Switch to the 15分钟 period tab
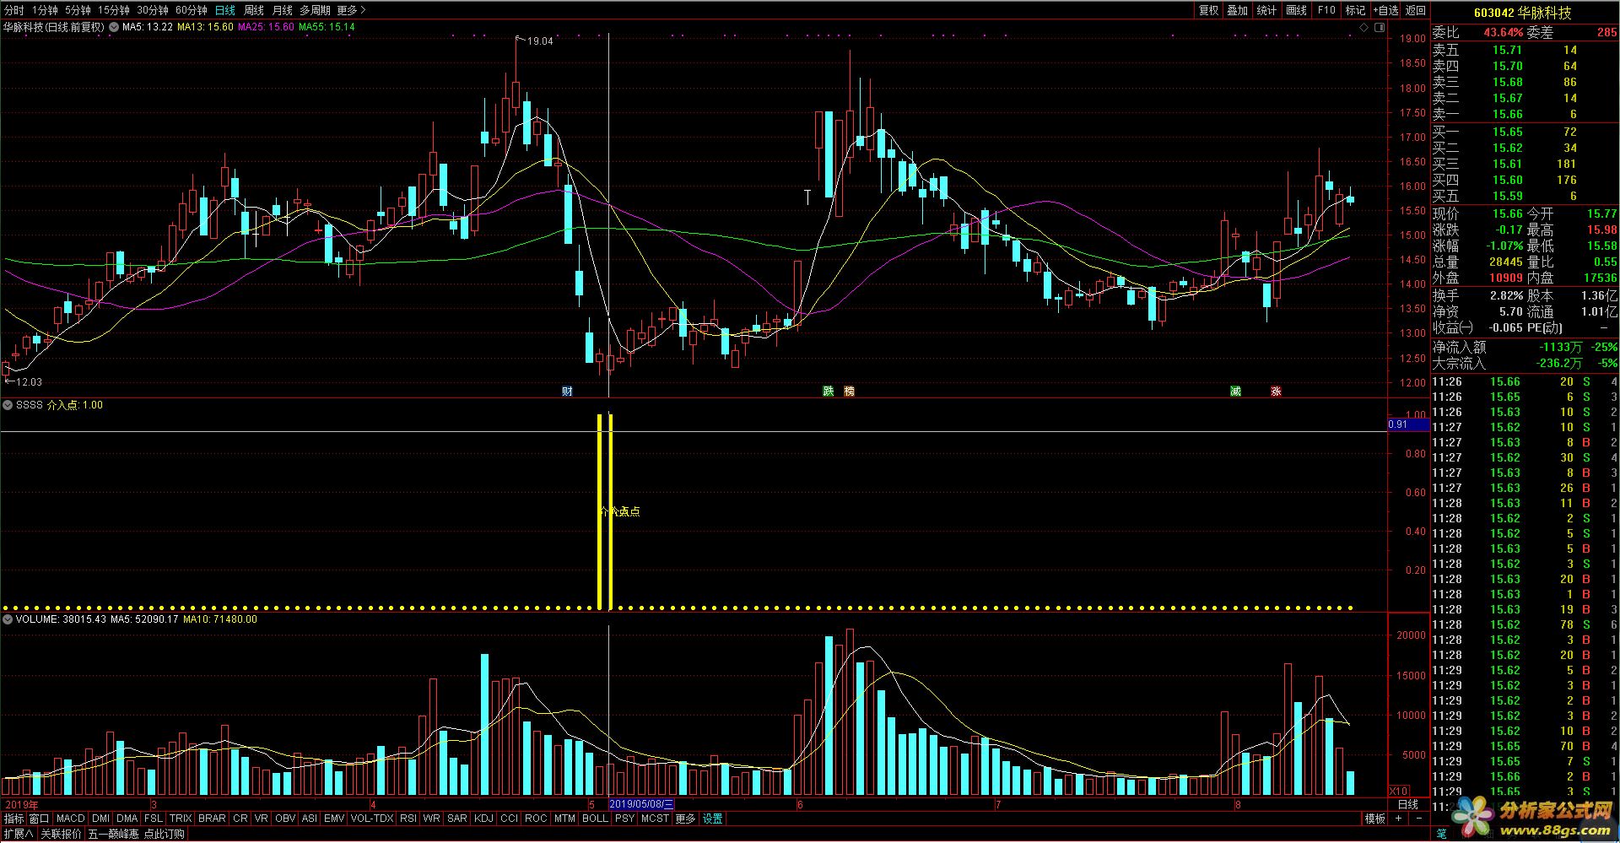The image size is (1620, 843). pyautogui.click(x=113, y=10)
